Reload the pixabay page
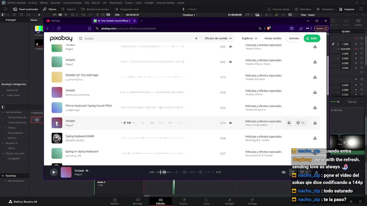 click(59, 28)
